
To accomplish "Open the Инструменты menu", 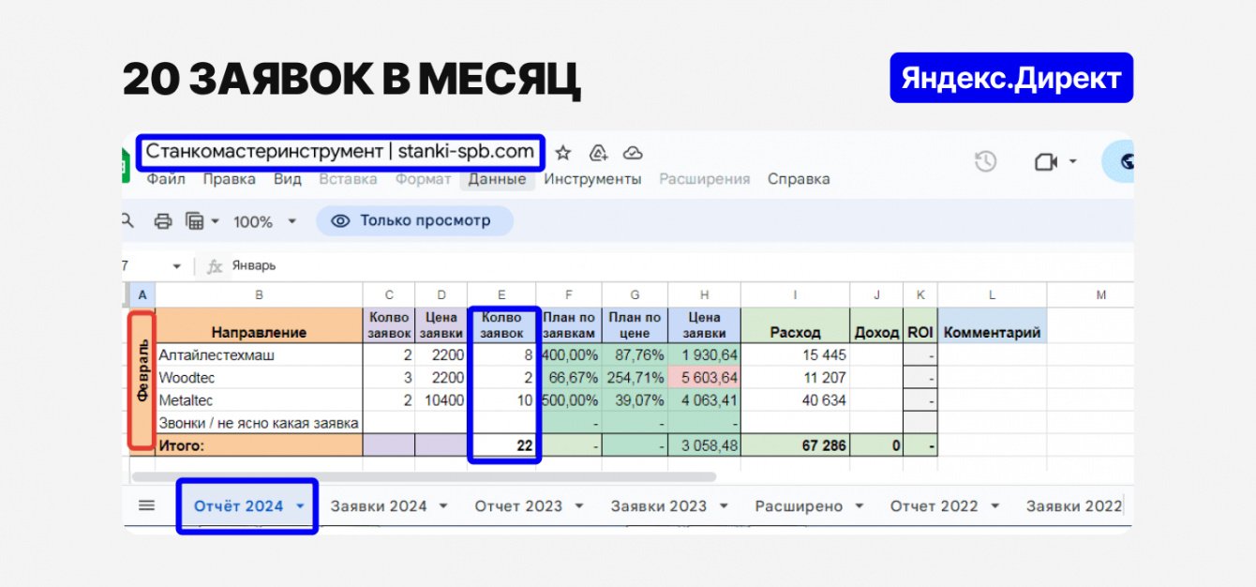I will 593,179.
